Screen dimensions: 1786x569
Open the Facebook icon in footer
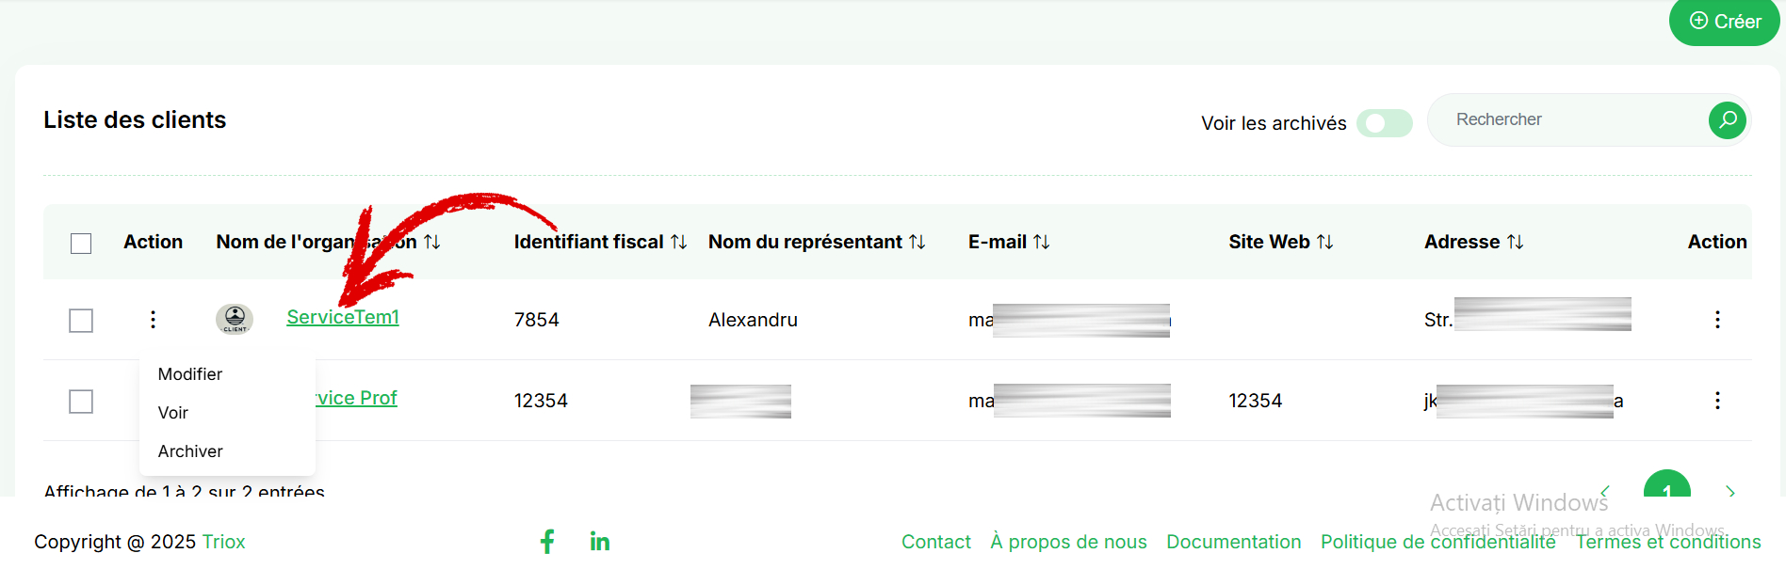point(547,541)
